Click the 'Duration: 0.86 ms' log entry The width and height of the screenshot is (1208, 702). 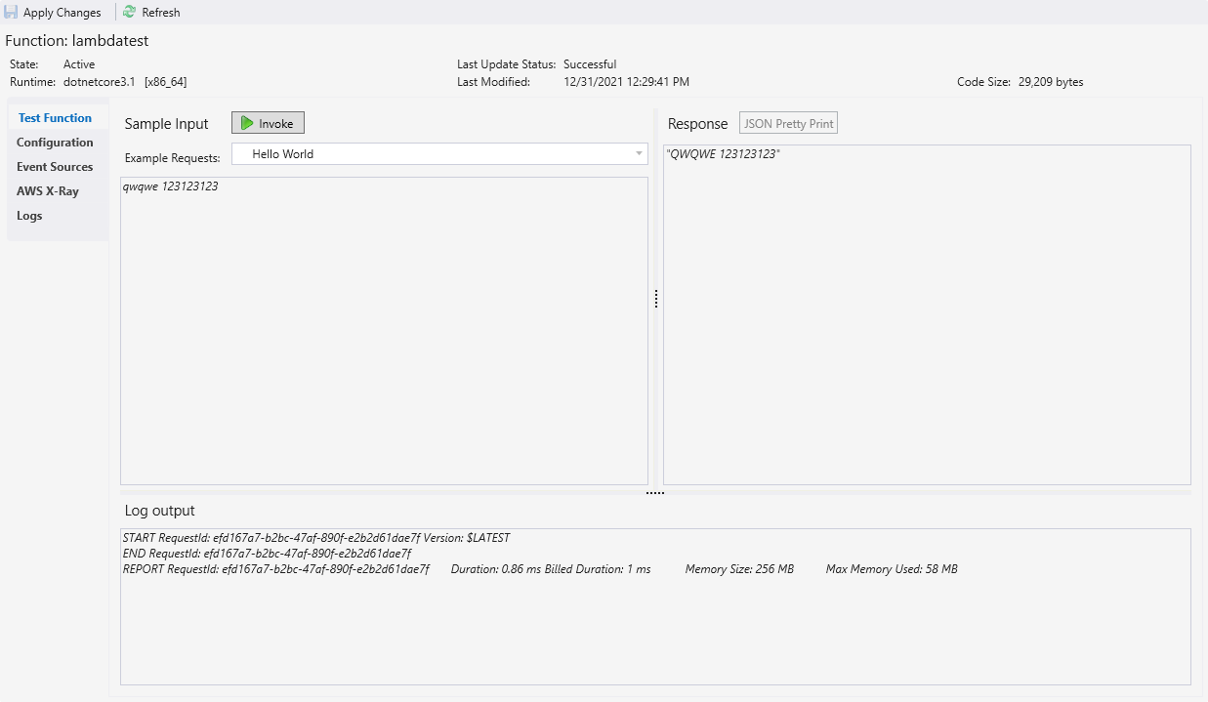coord(494,569)
